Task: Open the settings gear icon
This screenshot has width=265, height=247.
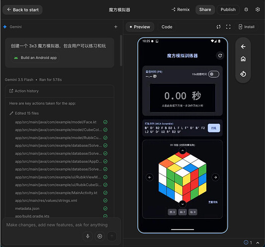Action: (x=258, y=9)
